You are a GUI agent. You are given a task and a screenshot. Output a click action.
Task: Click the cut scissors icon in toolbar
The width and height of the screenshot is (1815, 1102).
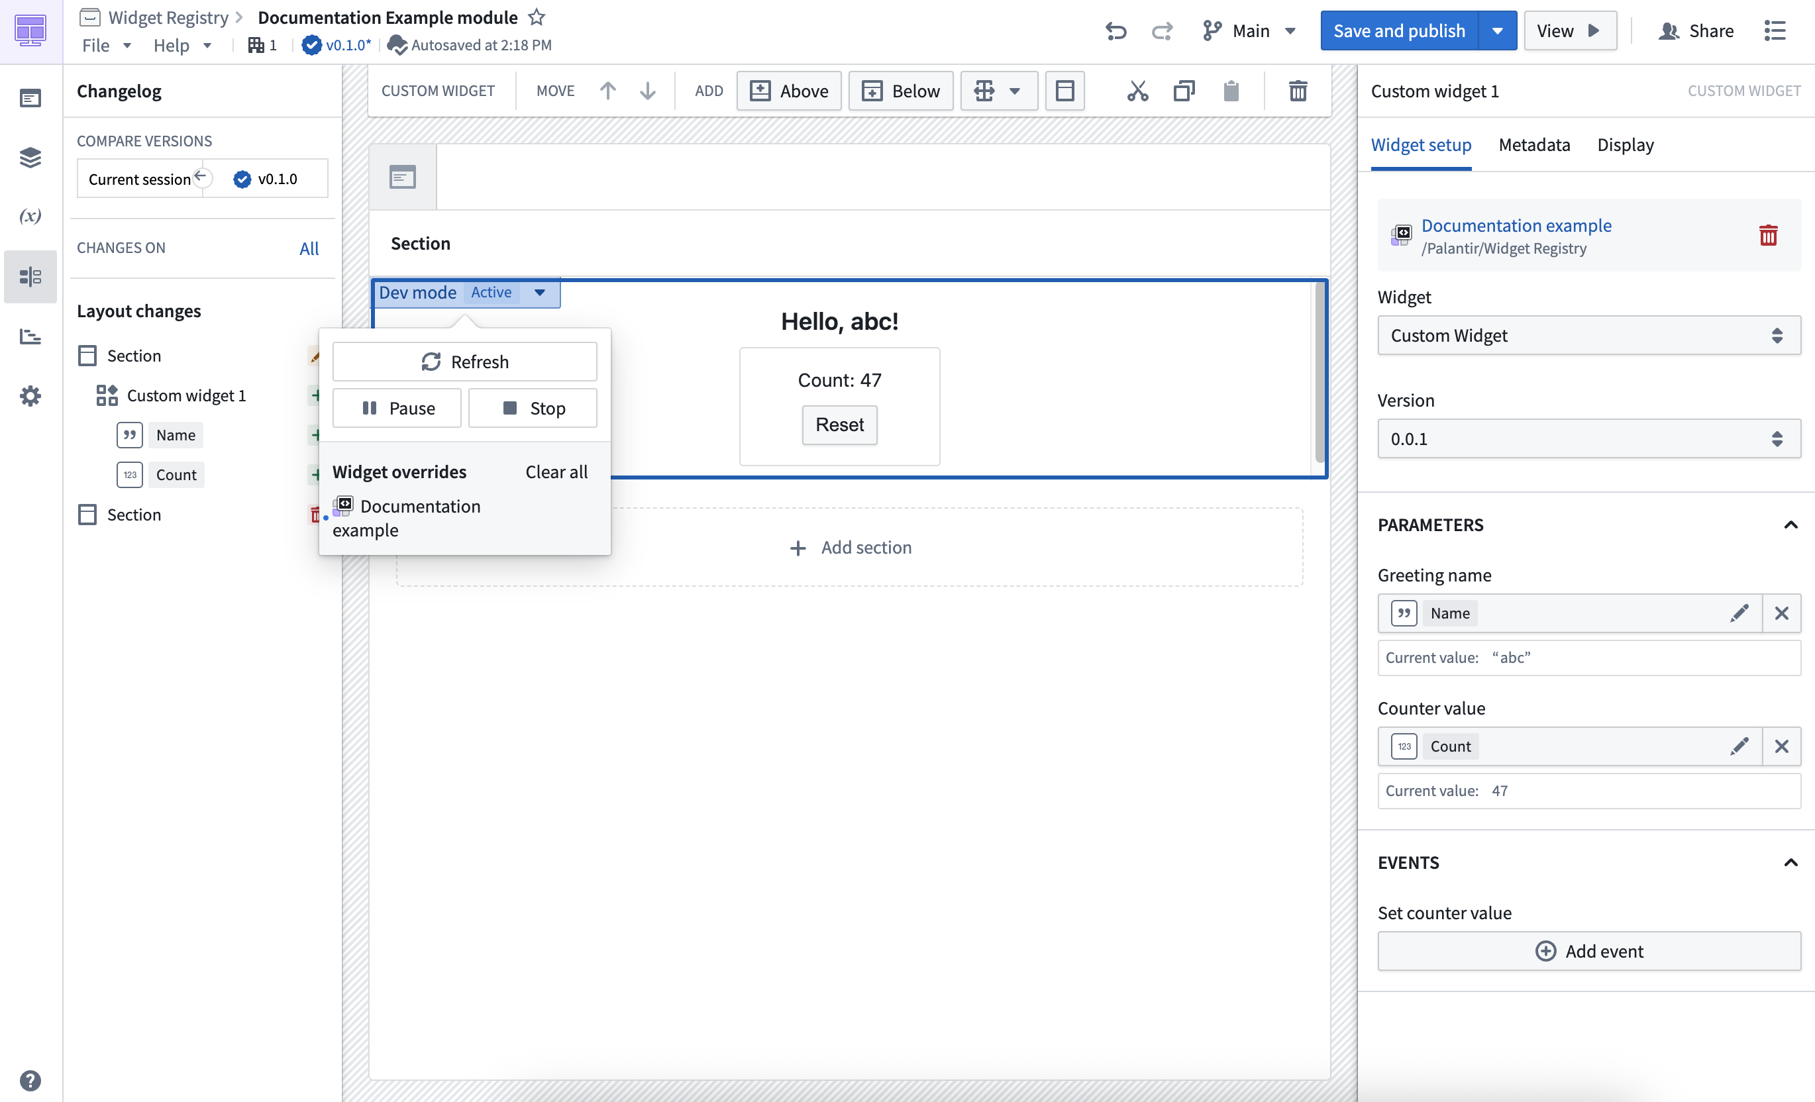coord(1137,91)
